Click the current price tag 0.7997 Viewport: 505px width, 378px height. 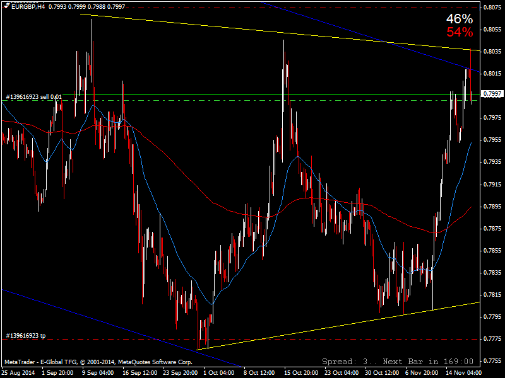coord(492,93)
